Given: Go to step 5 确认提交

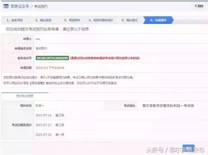Looking at the screenshot, I should 130,20.
